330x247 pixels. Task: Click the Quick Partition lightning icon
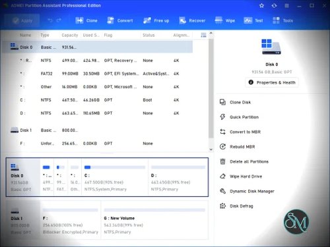coord(222,117)
